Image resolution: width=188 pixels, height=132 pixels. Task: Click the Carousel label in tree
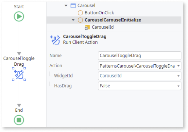86,6
